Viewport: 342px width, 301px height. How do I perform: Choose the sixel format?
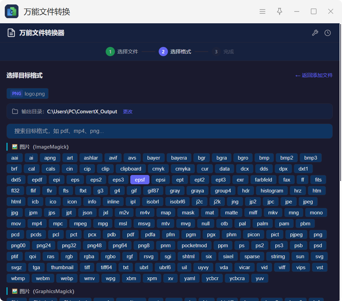click(228, 256)
